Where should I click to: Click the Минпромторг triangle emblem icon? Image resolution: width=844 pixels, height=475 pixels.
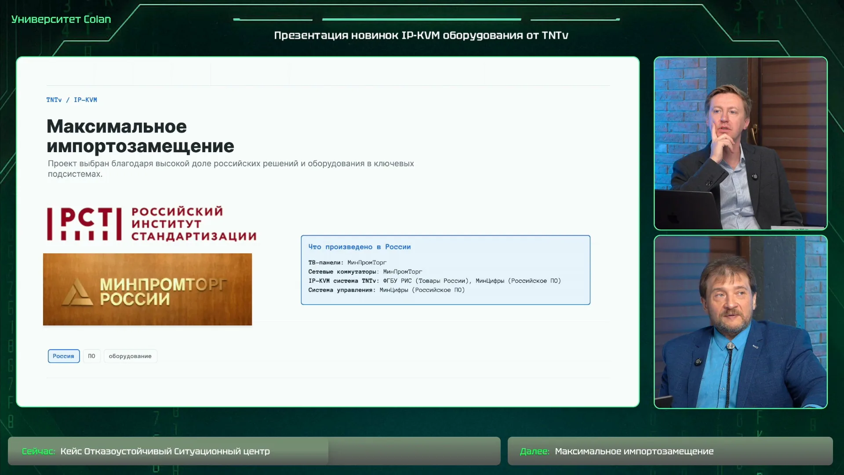coord(77,292)
